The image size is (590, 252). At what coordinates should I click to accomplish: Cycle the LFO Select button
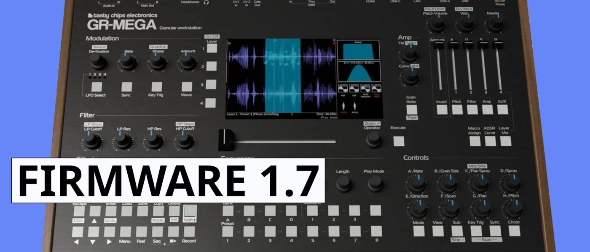click(97, 87)
